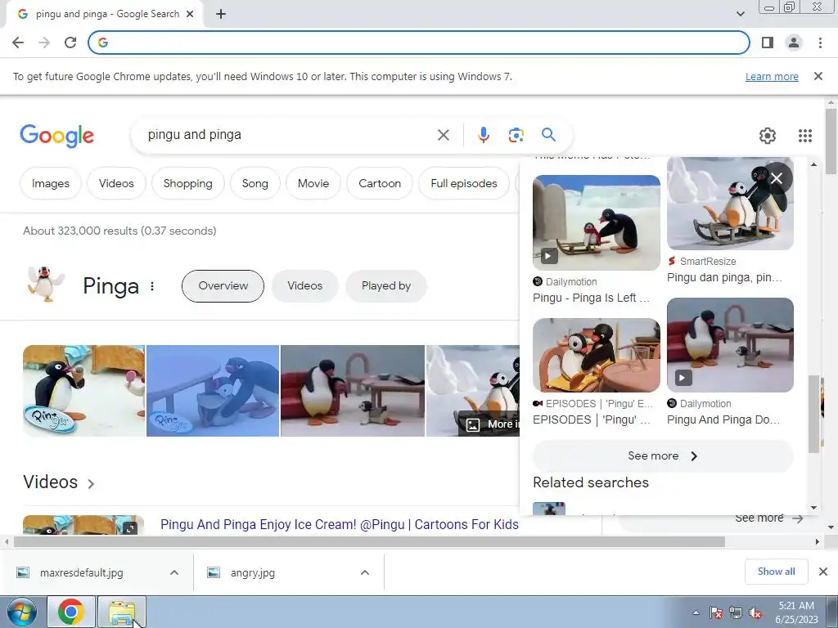Open Pinga more options dots
The height and width of the screenshot is (628, 838).
coord(152,286)
